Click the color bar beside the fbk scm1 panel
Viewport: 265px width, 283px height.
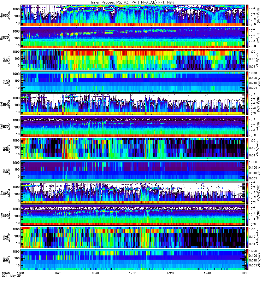coord(247,260)
